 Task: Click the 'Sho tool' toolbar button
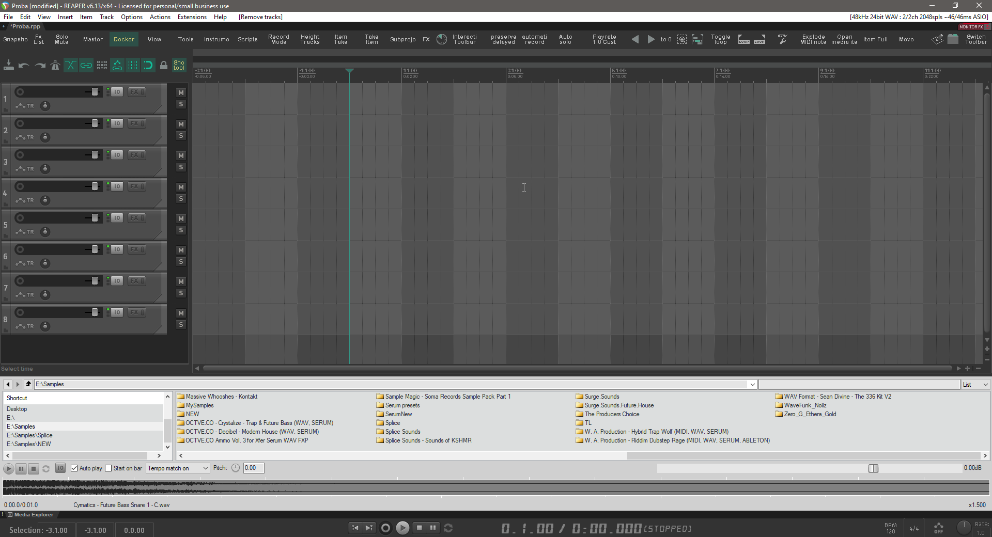coord(179,66)
